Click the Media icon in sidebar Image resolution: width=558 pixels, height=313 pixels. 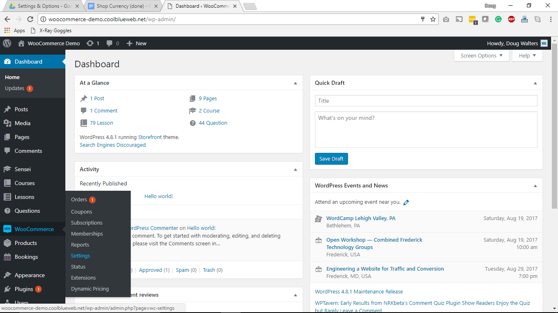tap(7, 123)
